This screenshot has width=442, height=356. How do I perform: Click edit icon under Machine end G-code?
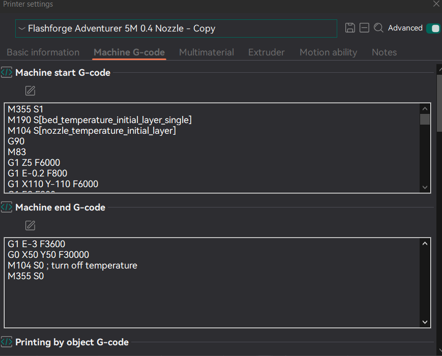click(31, 225)
